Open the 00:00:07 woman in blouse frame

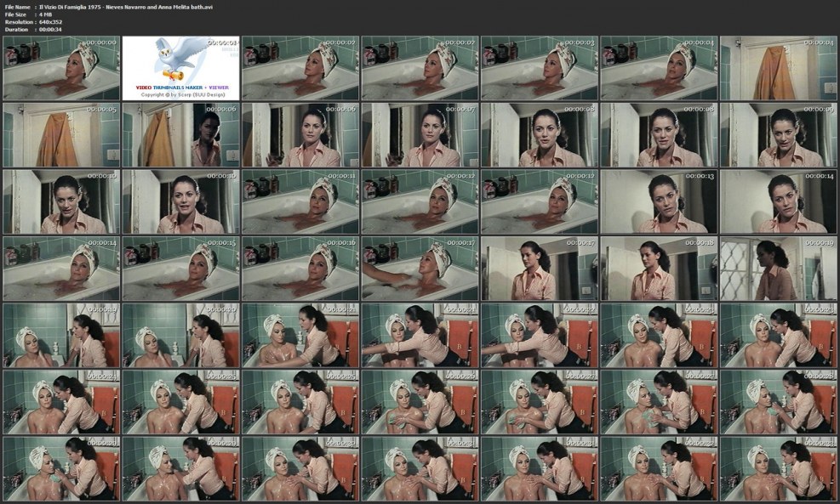[x=417, y=136]
